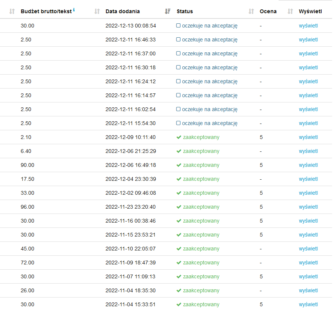Click 'zaakceptowany' status in 2022-12-06 21:25:29 row
Screen dimensions: 334x313
pyautogui.click(x=201, y=151)
